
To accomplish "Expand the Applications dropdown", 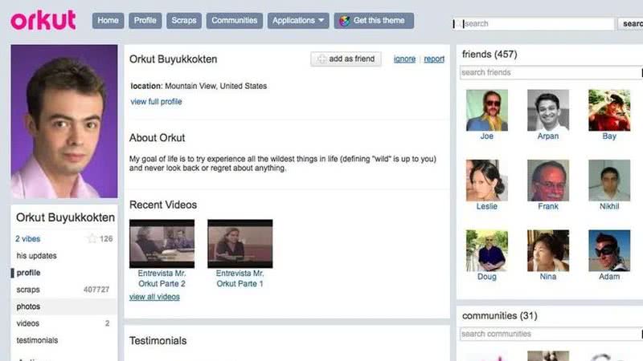I will click(x=298, y=21).
